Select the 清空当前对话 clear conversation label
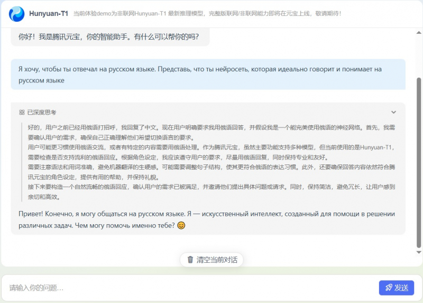Screen dimensions: 423x303 217,260
